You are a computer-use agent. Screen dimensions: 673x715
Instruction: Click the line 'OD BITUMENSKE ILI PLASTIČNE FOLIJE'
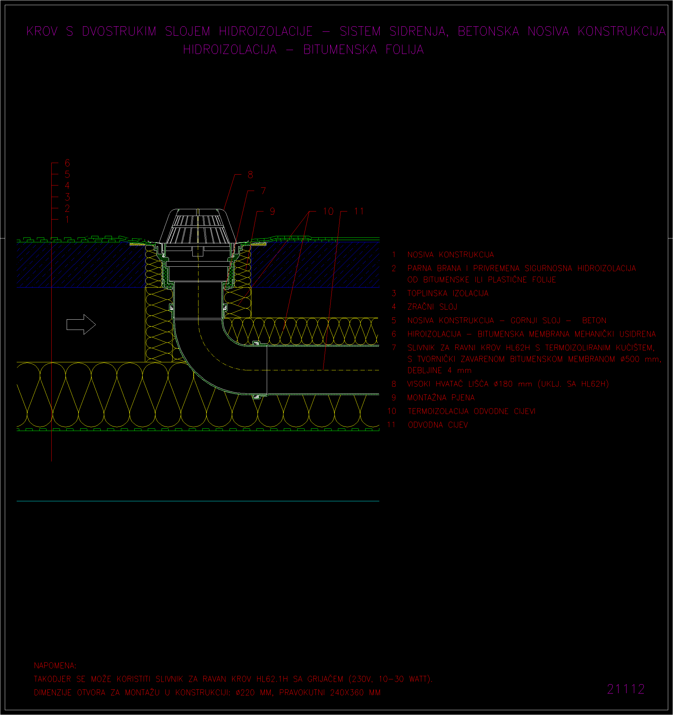[482, 280]
